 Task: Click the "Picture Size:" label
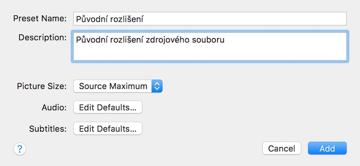42,87
